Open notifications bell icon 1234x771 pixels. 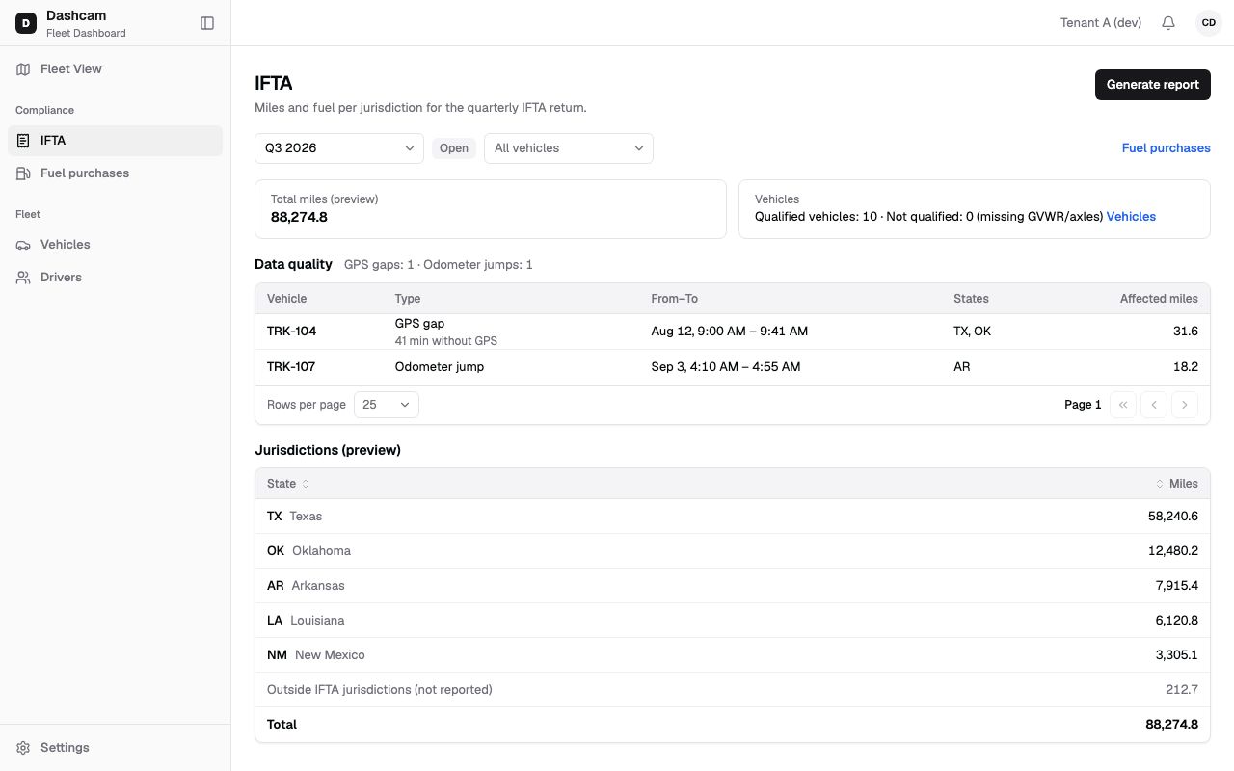point(1168,23)
